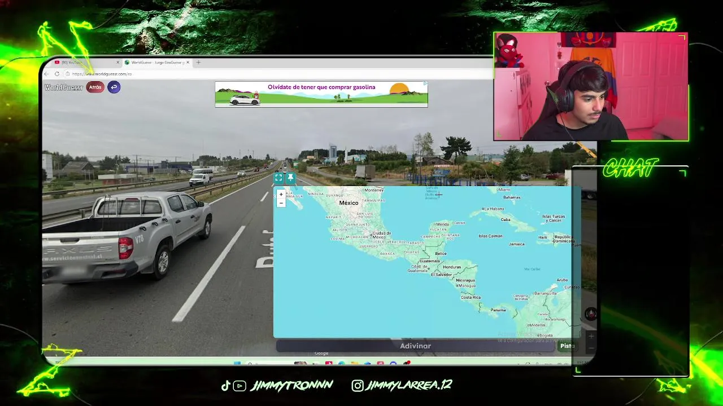Click Panamá on the map
This screenshot has height=406, width=723.
[498, 310]
